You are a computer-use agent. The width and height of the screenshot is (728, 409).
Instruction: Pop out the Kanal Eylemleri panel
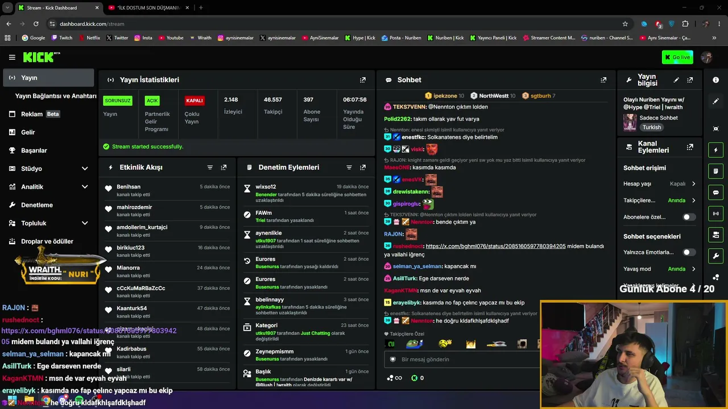click(690, 147)
